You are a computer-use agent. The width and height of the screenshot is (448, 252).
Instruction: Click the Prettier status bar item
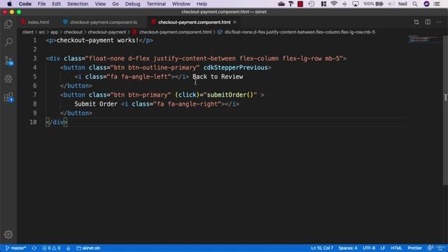(x=414, y=248)
